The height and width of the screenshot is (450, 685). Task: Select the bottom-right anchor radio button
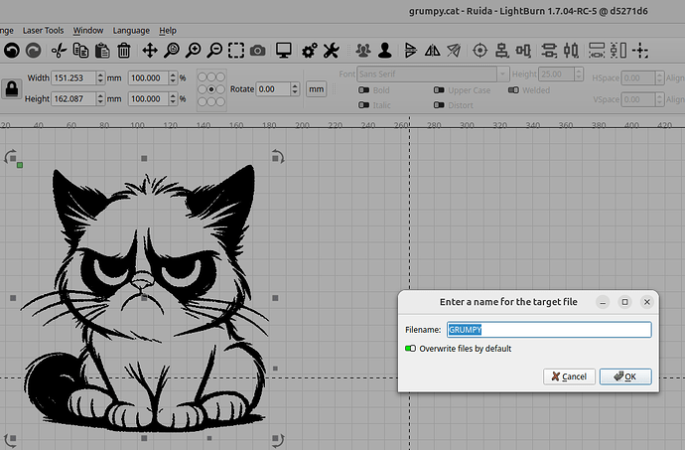pyautogui.click(x=220, y=101)
